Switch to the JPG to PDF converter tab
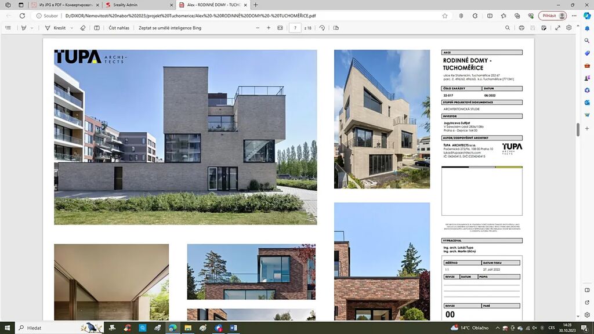Image resolution: width=594 pixels, height=334 pixels. (65, 5)
